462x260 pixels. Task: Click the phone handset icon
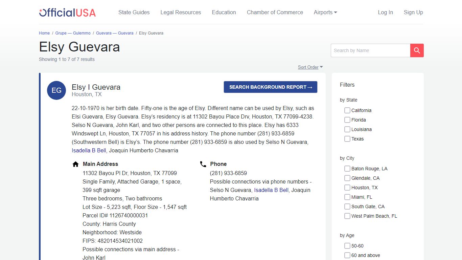[x=203, y=164]
